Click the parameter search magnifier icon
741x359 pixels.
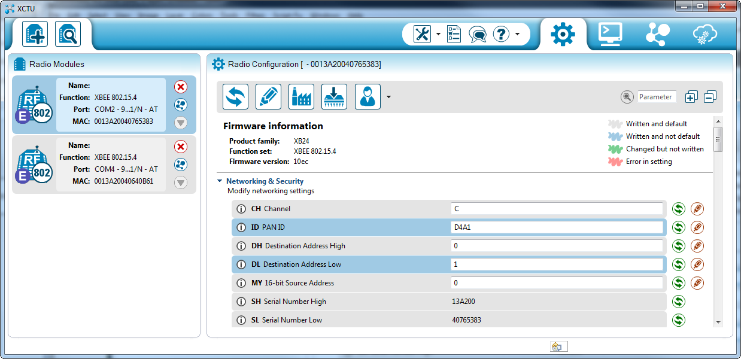[627, 96]
